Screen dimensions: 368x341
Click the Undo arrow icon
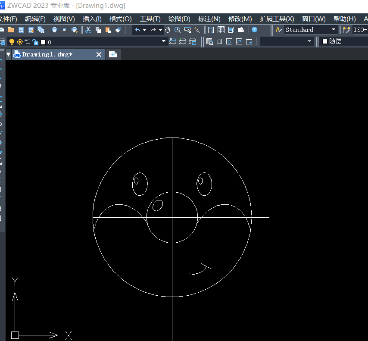137,30
